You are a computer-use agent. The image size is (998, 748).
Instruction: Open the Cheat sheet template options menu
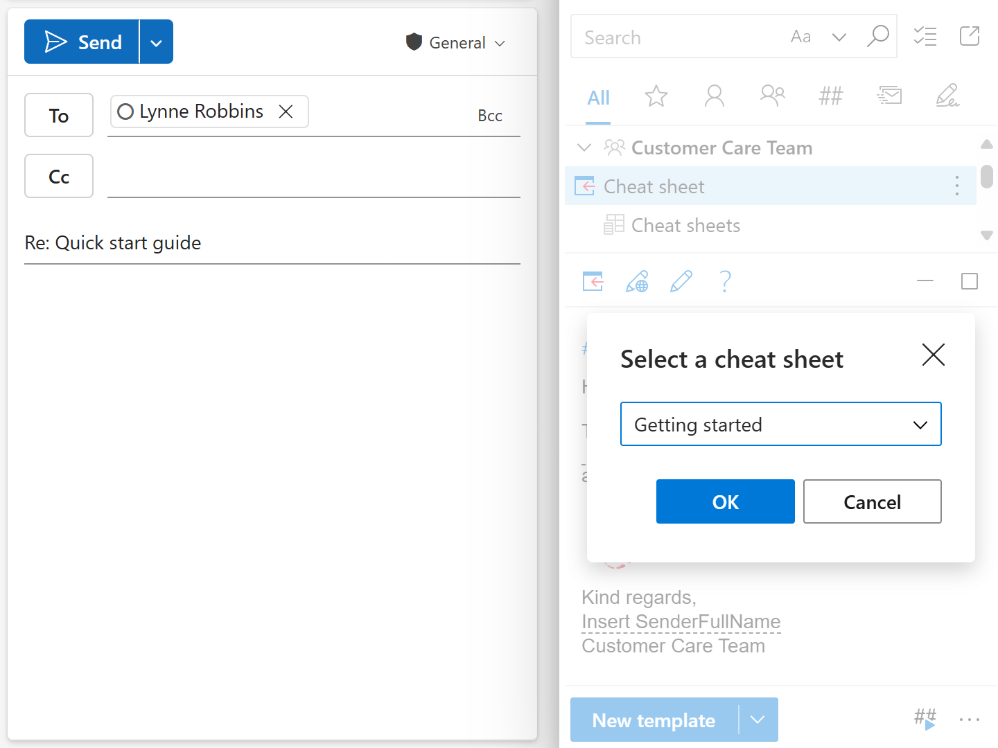(957, 186)
